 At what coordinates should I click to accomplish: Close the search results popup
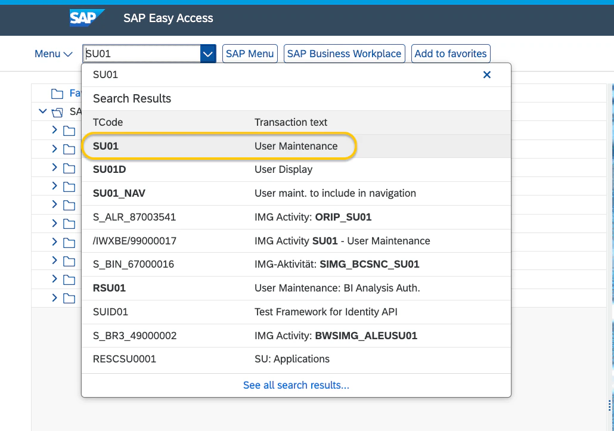coord(487,75)
